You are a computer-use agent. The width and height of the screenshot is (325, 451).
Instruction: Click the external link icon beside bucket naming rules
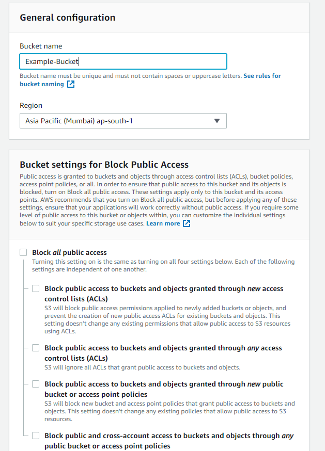point(70,84)
